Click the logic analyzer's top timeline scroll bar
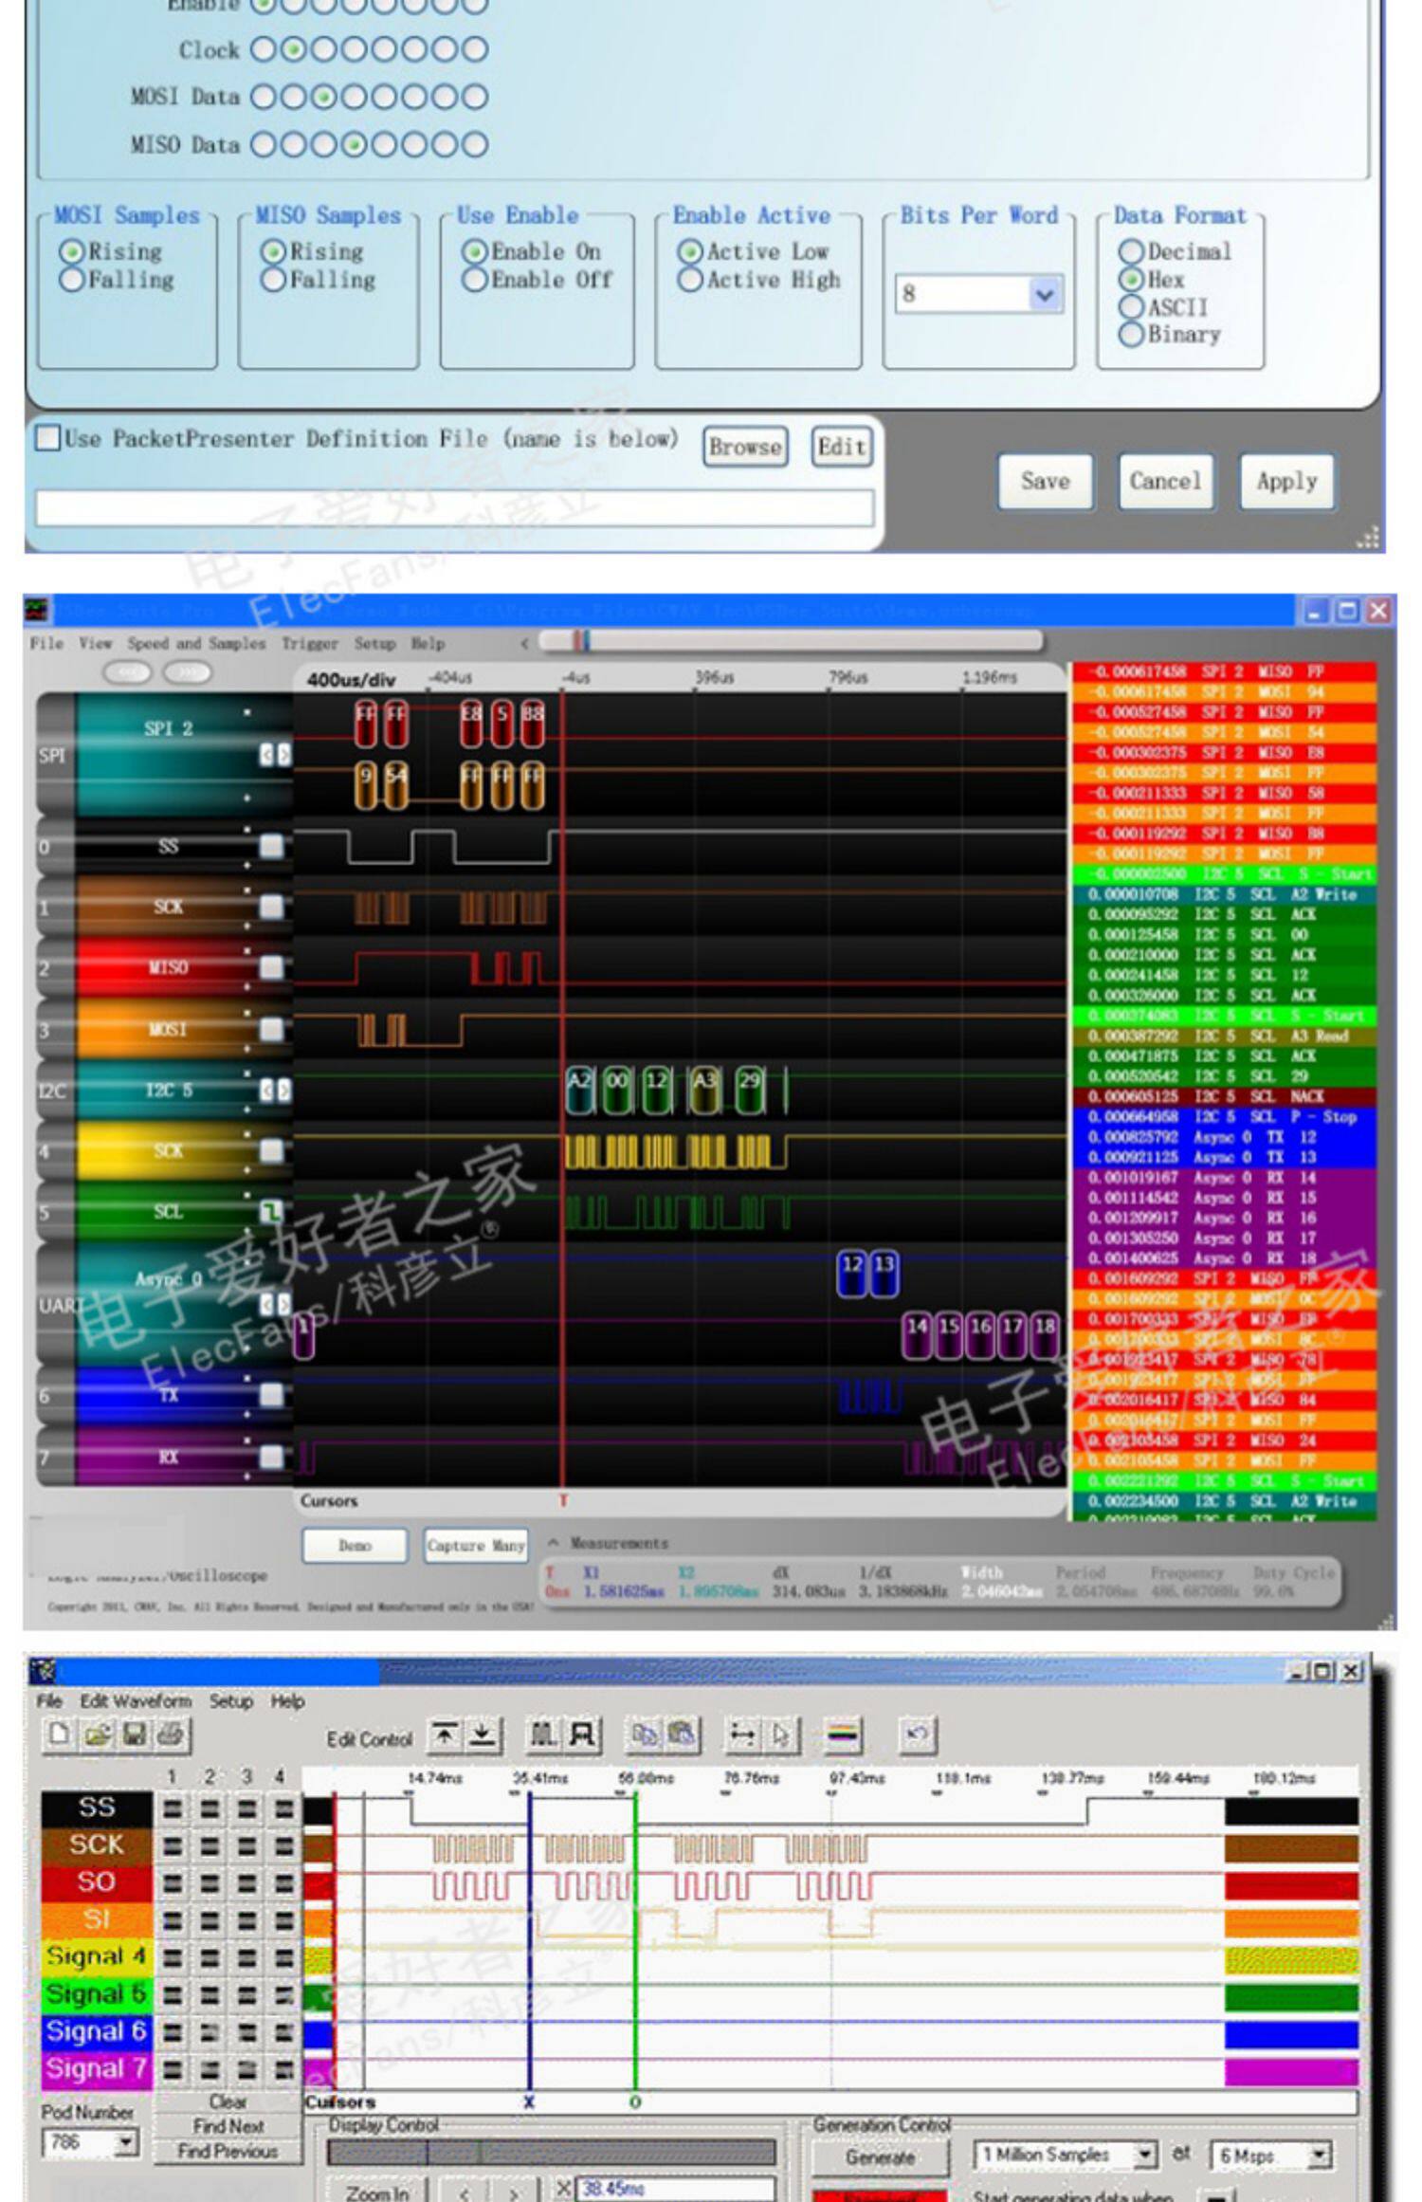The width and height of the screenshot is (1422, 2202). click(x=791, y=642)
